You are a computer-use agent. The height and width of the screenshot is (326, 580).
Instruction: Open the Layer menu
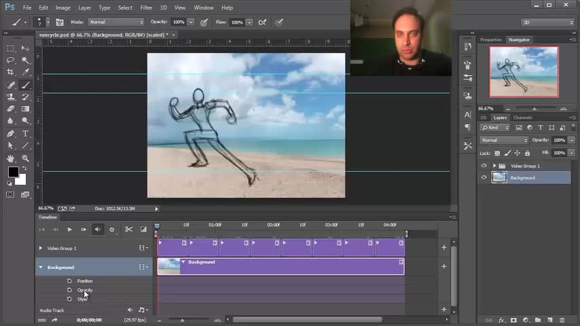pos(84,7)
